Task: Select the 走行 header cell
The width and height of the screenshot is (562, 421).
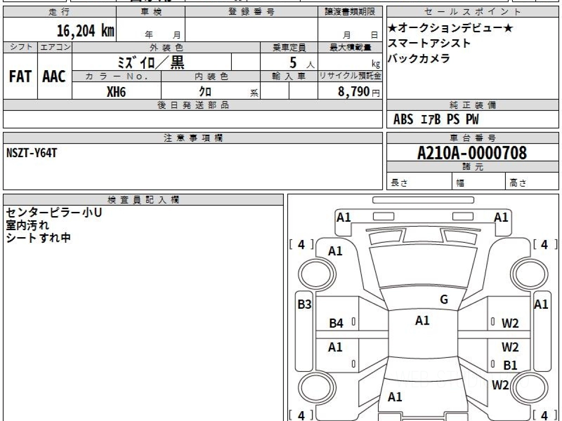Action: click(59, 12)
